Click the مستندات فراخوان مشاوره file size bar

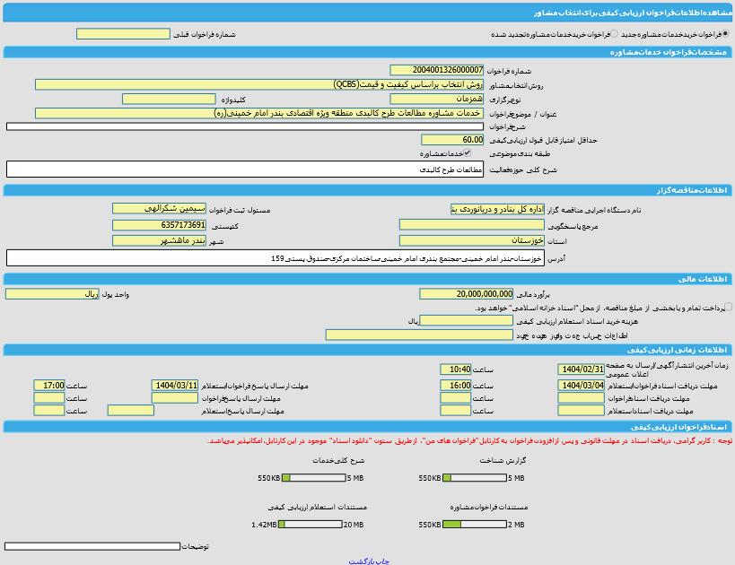click(475, 525)
